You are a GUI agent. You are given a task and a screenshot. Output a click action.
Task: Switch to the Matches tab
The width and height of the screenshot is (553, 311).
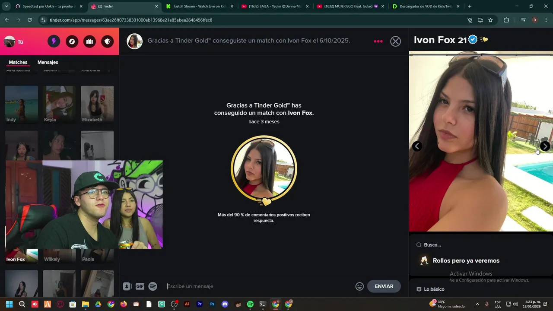click(x=18, y=62)
